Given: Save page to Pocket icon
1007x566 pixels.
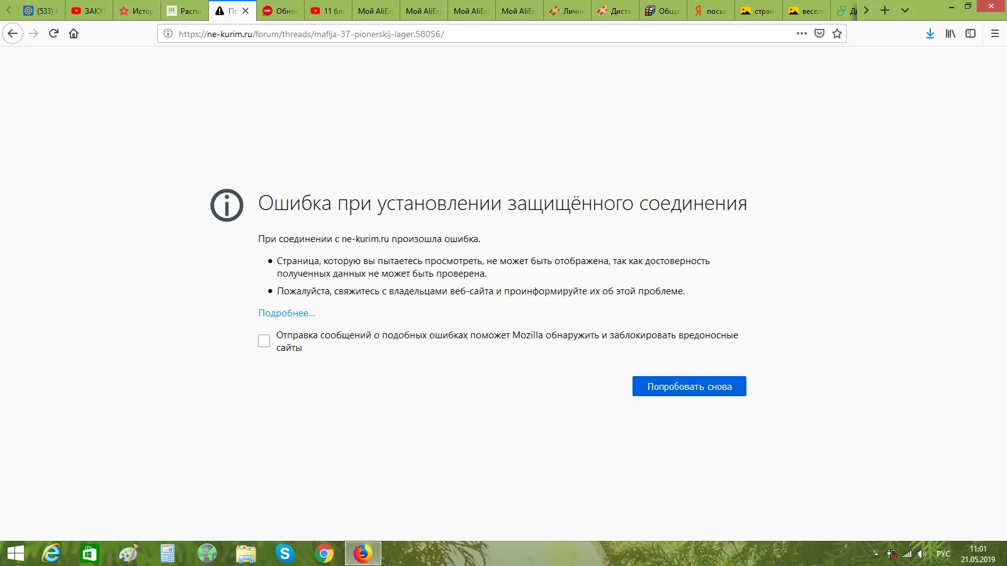Looking at the screenshot, I should point(819,33).
